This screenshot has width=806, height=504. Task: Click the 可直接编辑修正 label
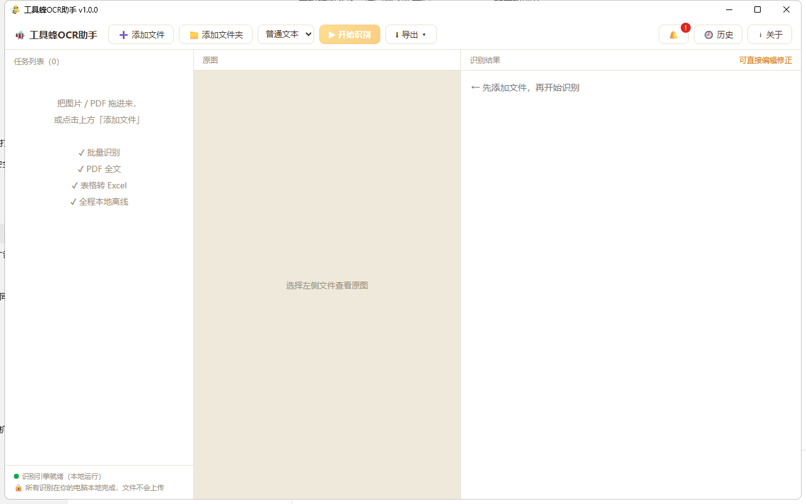point(766,60)
